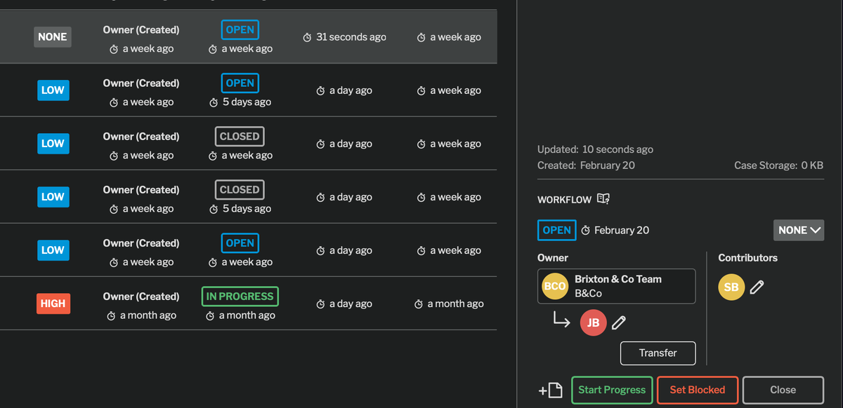This screenshot has height=408, width=843.
Task: Open the workflow help book icon
Action: [603, 199]
